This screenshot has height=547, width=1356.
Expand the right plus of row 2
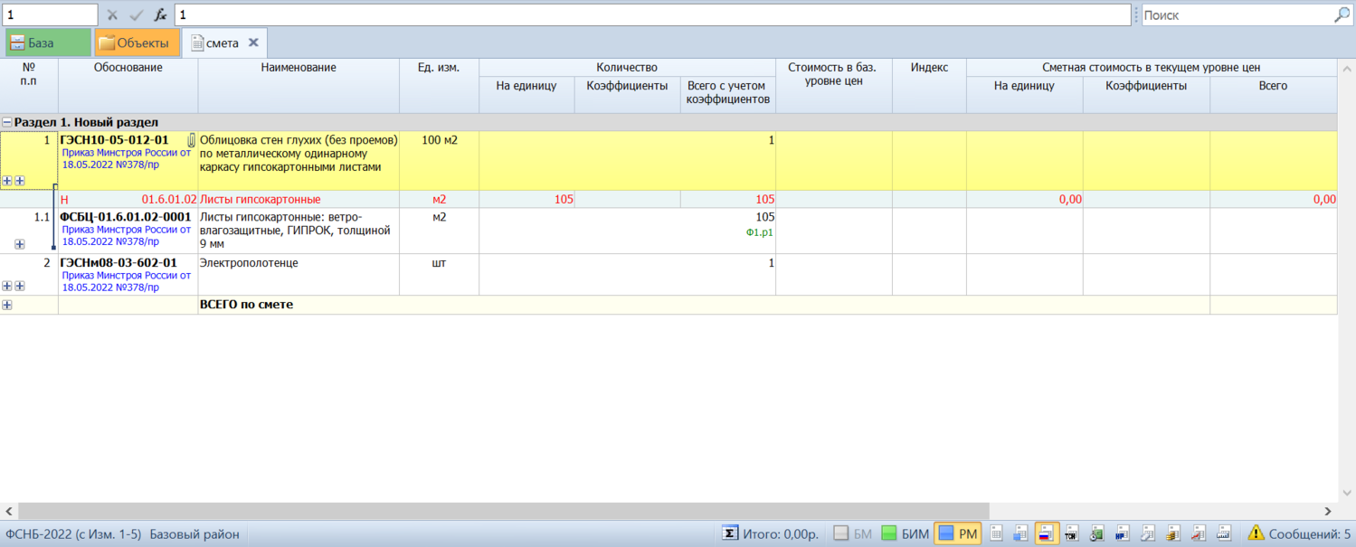[20, 286]
